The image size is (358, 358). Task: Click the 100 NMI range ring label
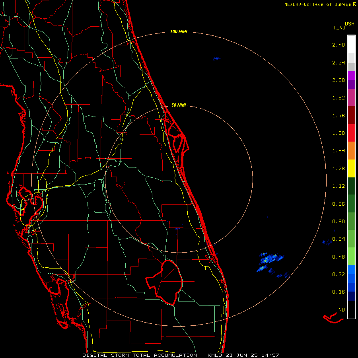(179, 31)
